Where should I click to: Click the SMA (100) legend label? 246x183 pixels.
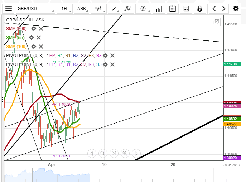(16, 47)
